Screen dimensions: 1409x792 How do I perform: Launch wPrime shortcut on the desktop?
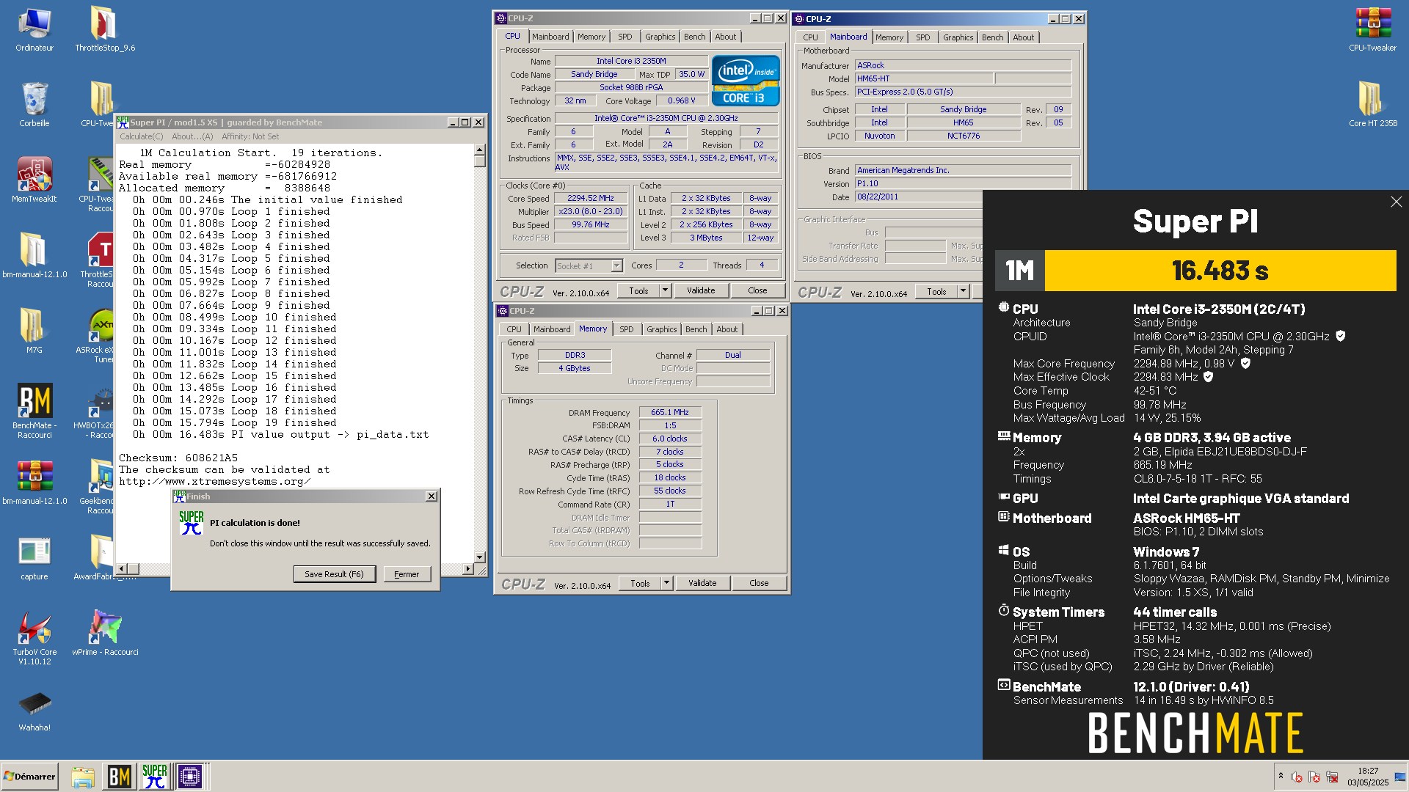tap(105, 633)
